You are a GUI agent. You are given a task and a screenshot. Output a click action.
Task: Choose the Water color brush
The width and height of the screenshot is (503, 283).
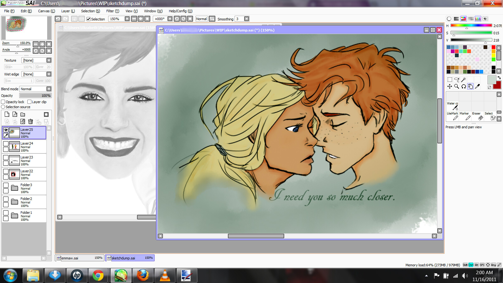coord(452,106)
